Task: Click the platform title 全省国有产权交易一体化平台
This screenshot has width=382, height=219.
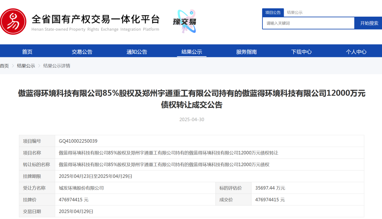Action: [95, 19]
